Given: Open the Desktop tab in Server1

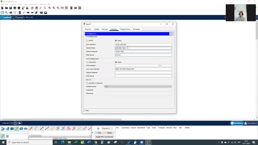Looking at the screenshot, I should [114, 29].
